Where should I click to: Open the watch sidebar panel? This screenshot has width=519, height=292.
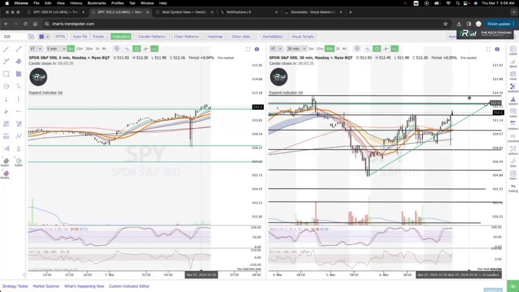click(513, 50)
